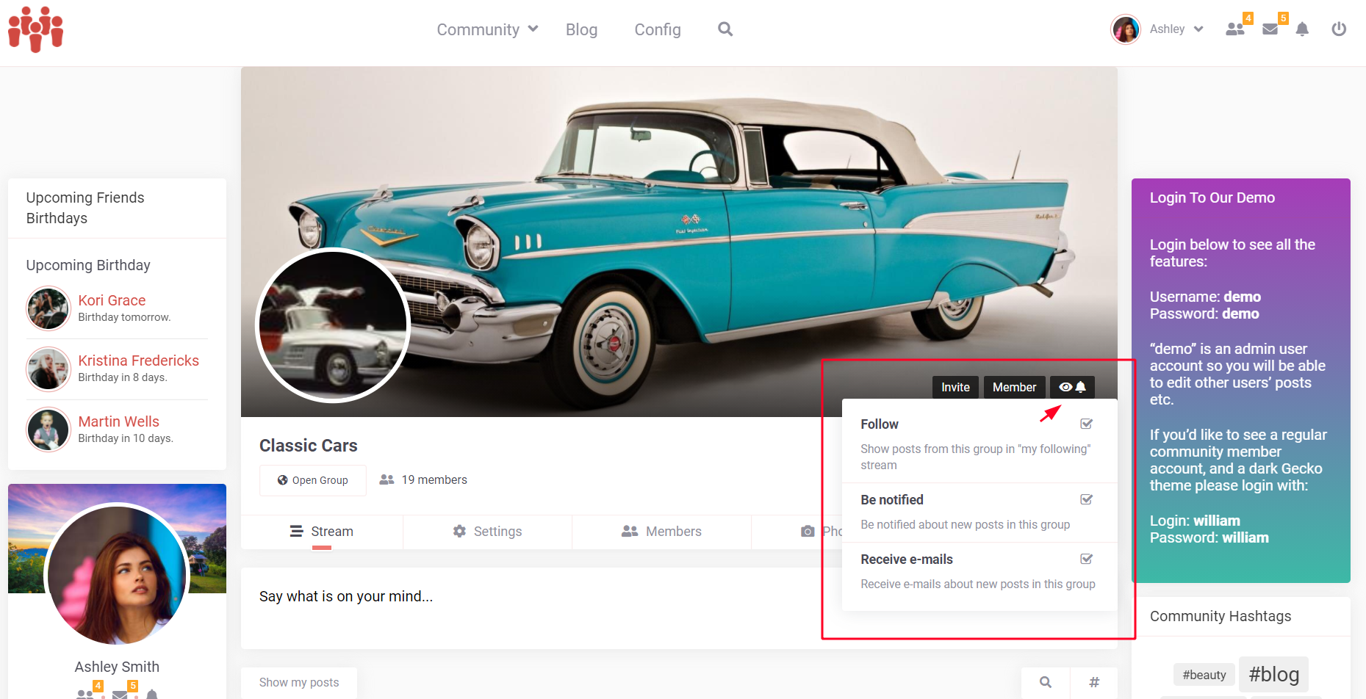
Task: Toggle the Follow checkbox
Action: [x=1086, y=424]
